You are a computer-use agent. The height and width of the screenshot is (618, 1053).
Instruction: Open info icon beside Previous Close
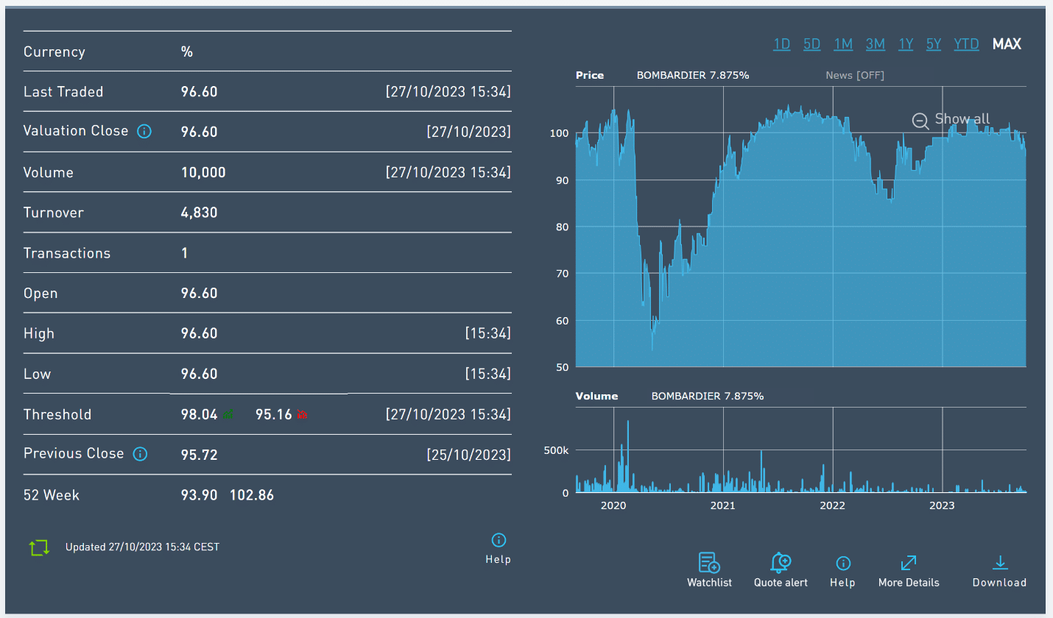coord(140,454)
